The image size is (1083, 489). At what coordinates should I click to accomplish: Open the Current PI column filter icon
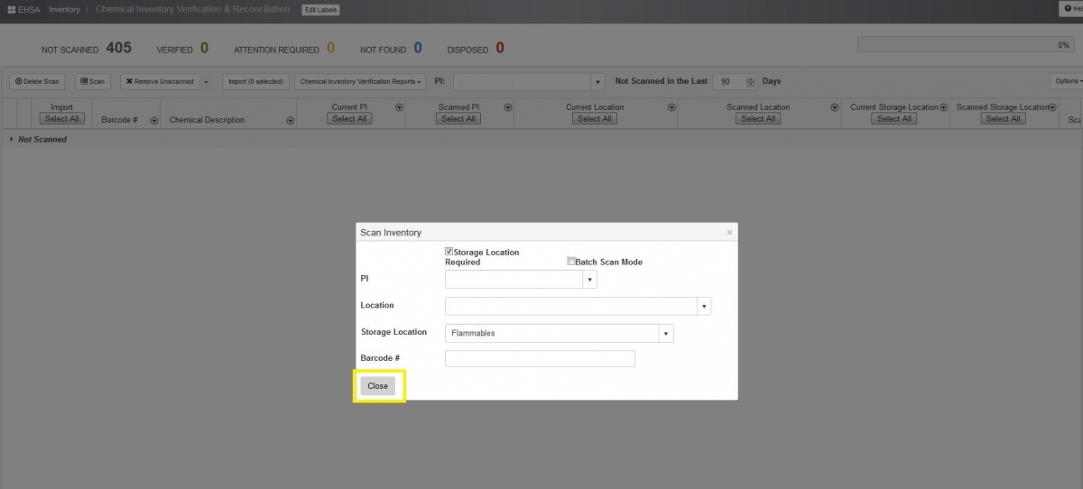coord(399,107)
